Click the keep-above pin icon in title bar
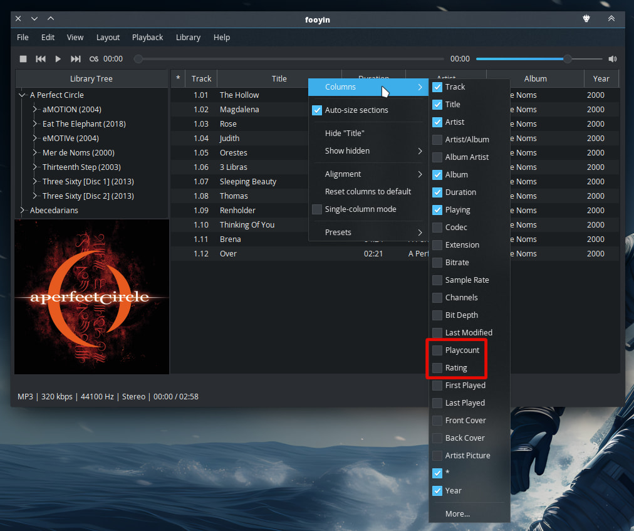This screenshot has height=531, width=634. click(x=587, y=19)
